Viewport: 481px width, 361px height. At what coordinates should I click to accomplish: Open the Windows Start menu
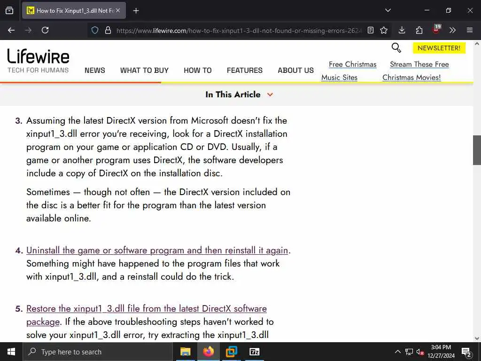click(x=11, y=352)
